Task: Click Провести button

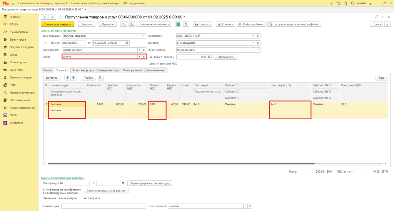Action: pos(108,24)
